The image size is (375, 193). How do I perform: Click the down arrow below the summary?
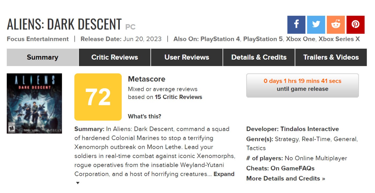78,183
